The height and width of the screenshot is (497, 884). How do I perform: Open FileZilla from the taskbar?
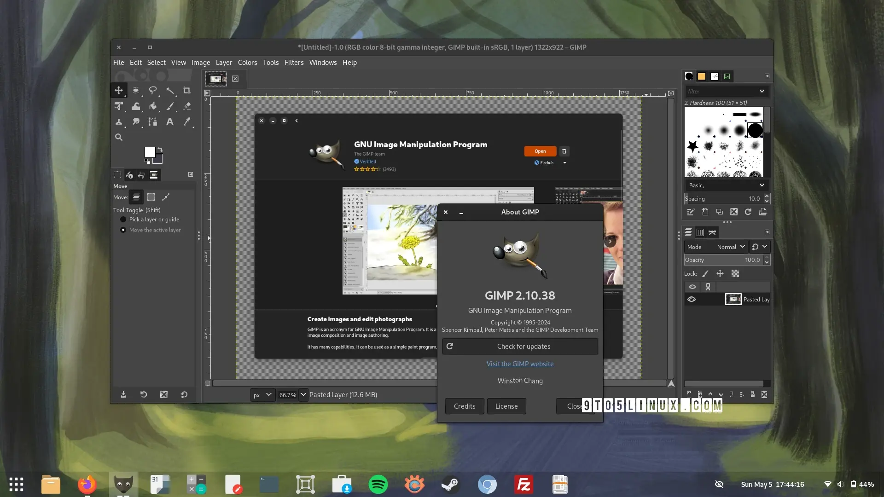pyautogui.click(x=523, y=485)
